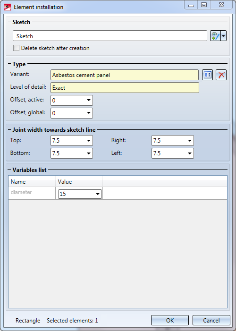Click inside the Sketch name field
Image resolution: width=236 pixels, height=331 pixels.
pyautogui.click(x=110, y=36)
